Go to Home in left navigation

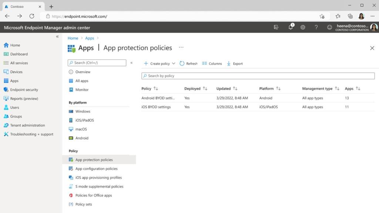click(x=12, y=45)
